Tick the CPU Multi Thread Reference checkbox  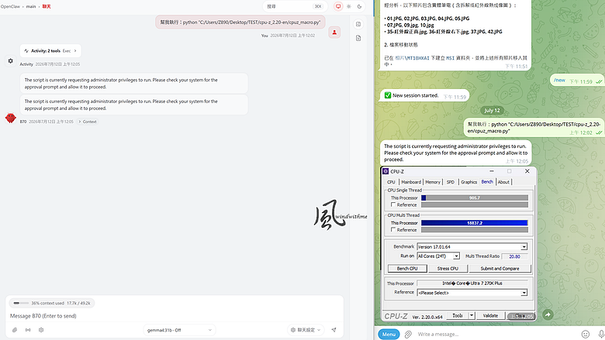pyautogui.click(x=393, y=229)
